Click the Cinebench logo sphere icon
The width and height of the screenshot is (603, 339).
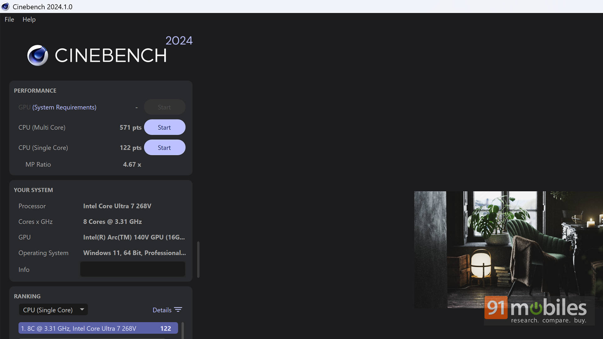38,55
